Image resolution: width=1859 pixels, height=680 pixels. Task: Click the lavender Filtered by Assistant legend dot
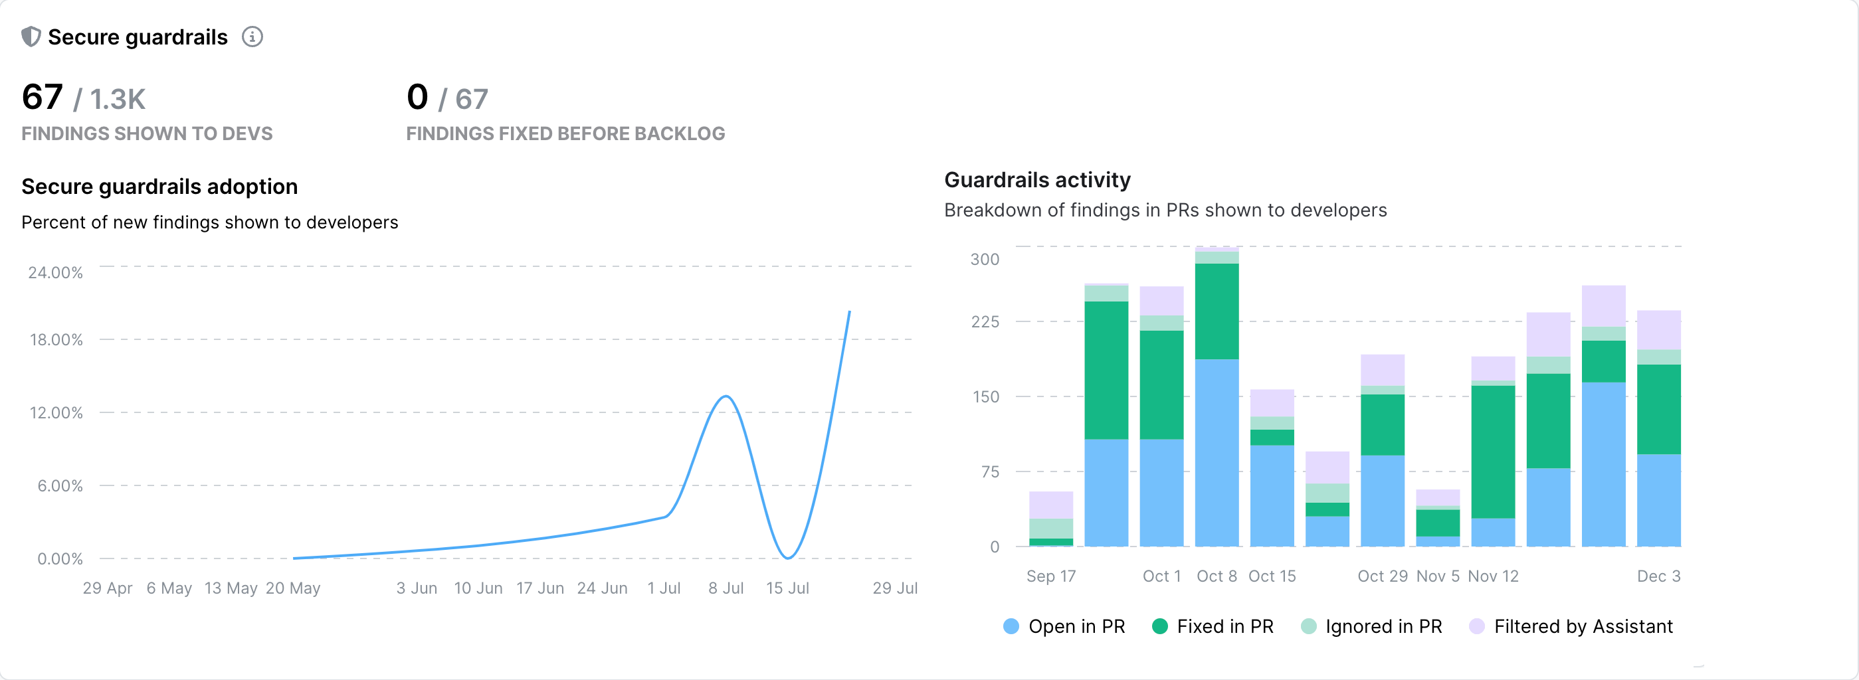[x=1476, y=626]
